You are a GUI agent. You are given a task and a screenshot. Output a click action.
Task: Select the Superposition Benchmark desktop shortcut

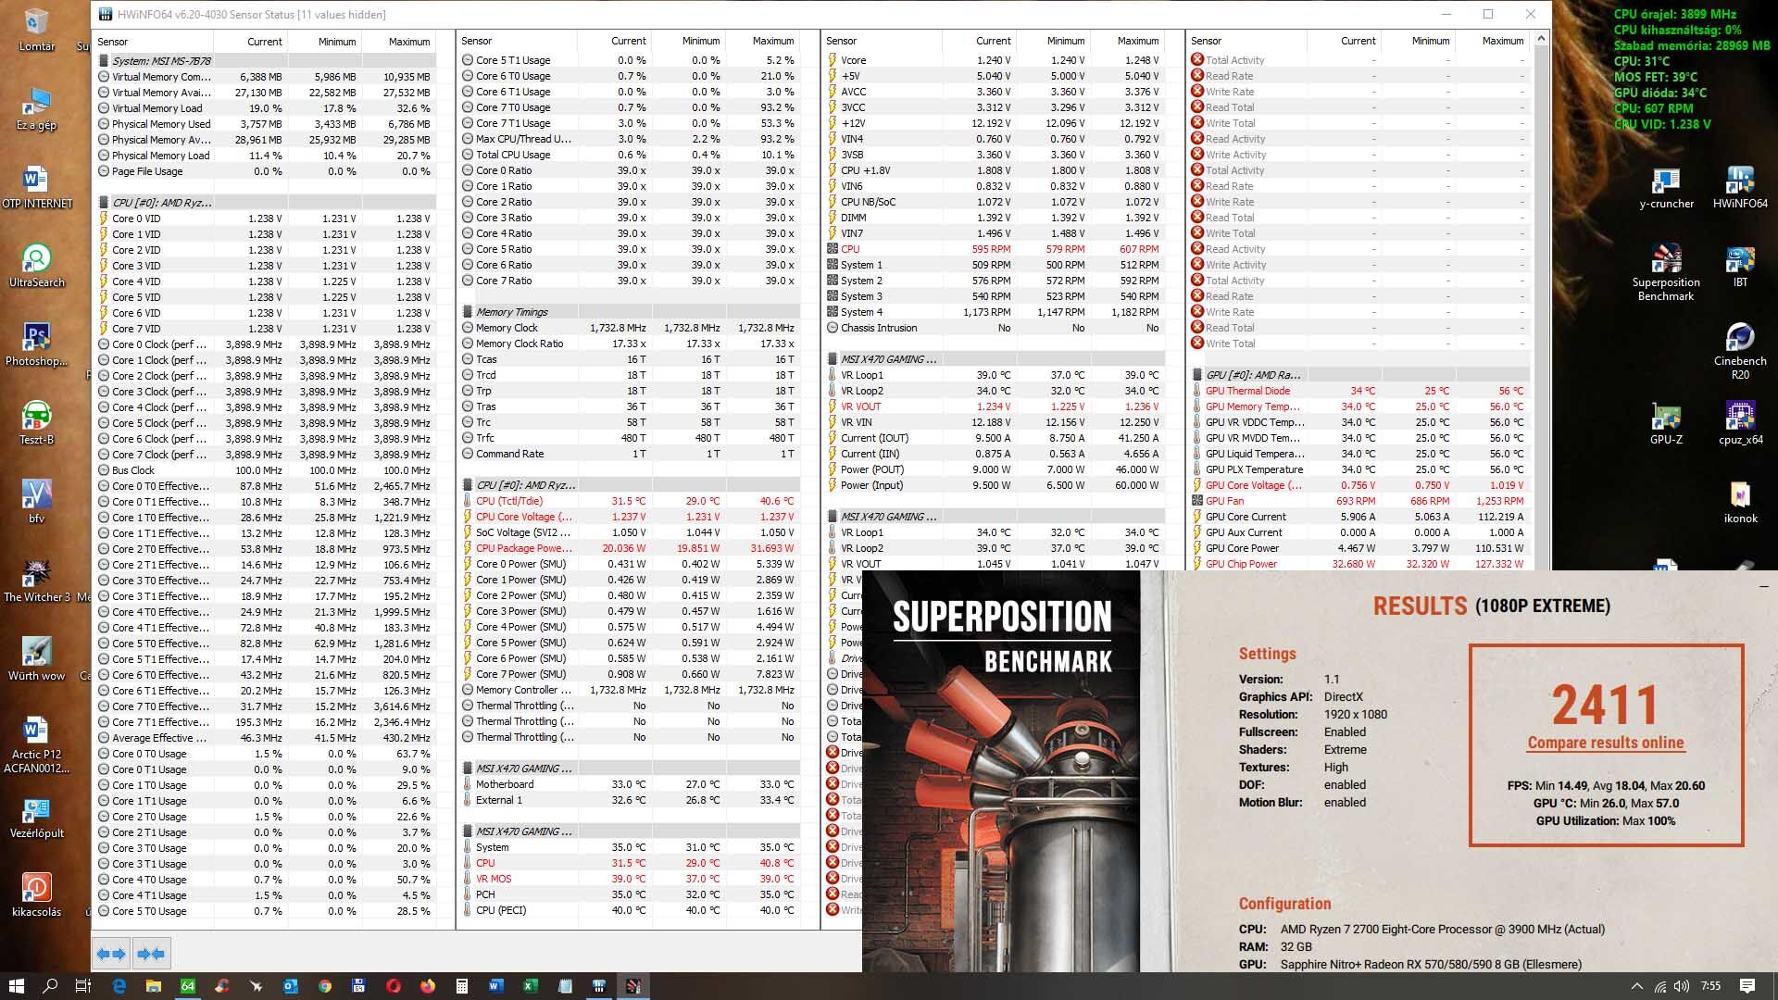click(x=1666, y=273)
